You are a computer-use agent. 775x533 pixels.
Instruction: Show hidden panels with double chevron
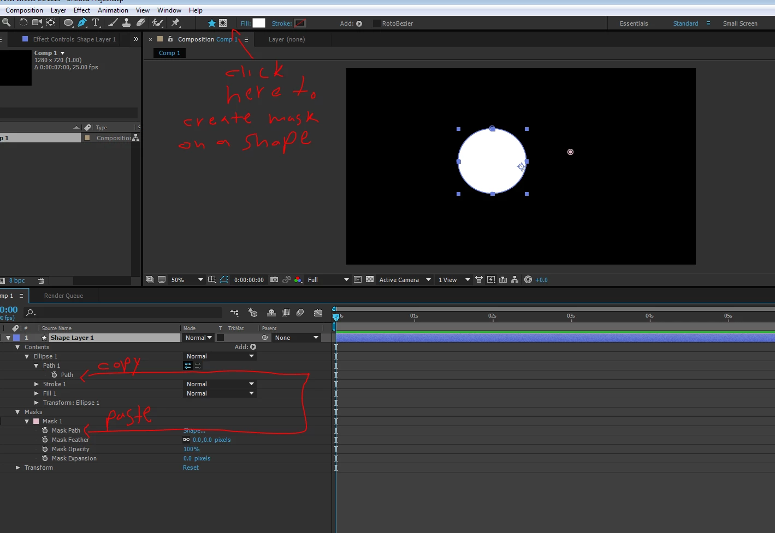pyautogui.click(x=136, y=39)
